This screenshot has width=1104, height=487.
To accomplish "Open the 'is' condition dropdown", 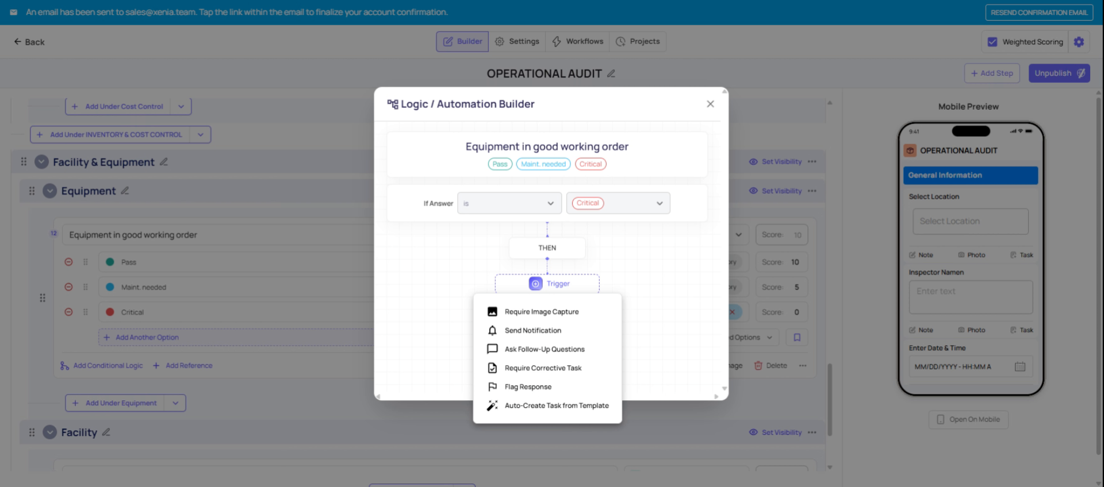I will pyautogui.click(x=509, y=203).
